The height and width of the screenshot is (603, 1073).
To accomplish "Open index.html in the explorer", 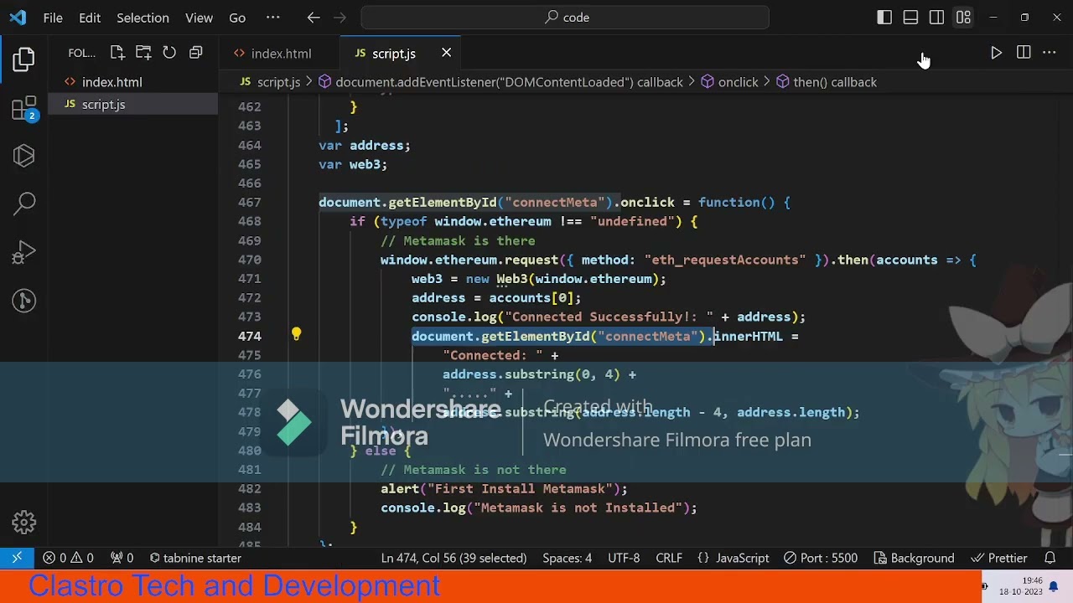I will (x=133, y=82).
